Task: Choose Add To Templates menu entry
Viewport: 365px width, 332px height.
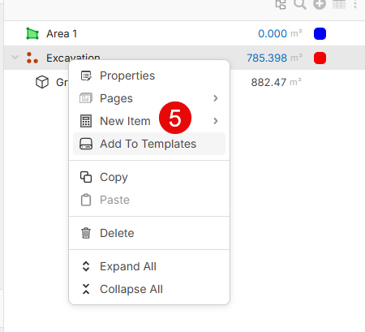Action: (149, 144)
